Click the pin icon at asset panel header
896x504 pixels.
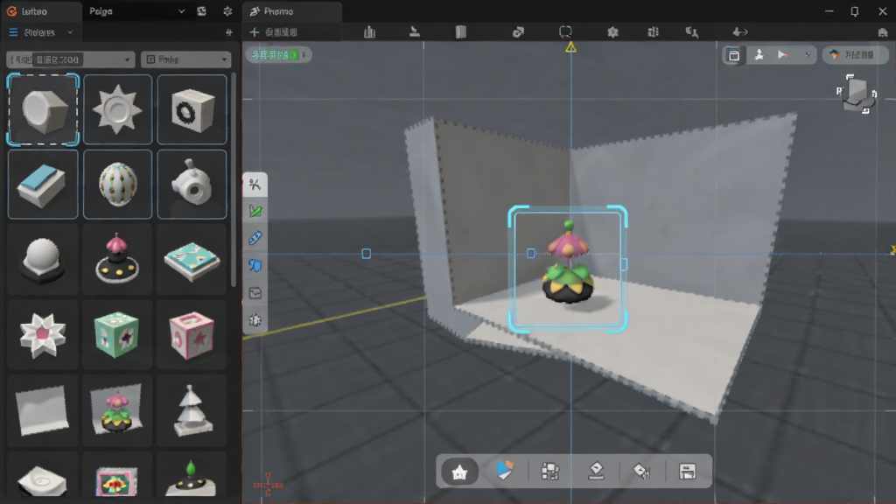point(229,32)
